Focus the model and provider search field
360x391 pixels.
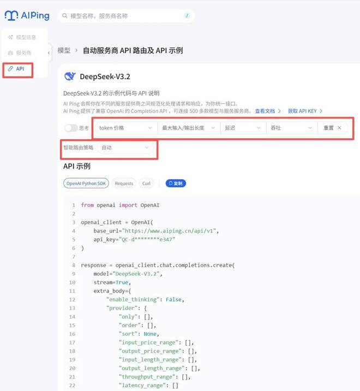click(127, 16)
